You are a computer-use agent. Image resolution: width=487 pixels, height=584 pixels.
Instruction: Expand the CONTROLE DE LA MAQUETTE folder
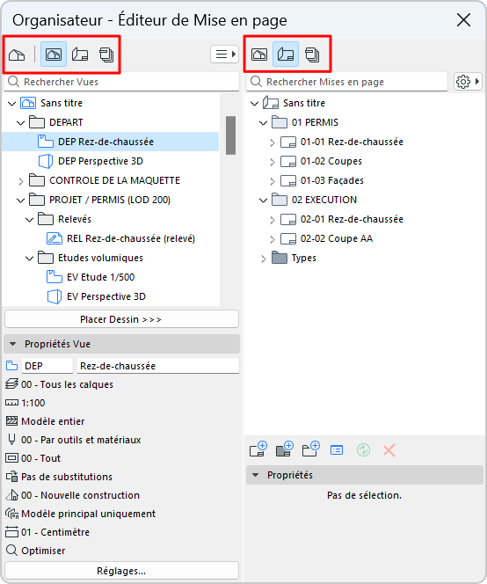click(21, 181)
